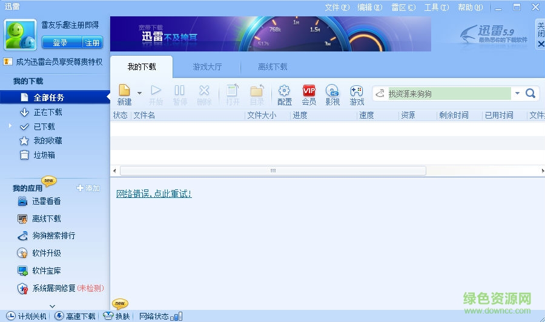Viewport: 545px width, 322px height.
Task: Click 计划关机 in status bar
Action: point(26,316)
